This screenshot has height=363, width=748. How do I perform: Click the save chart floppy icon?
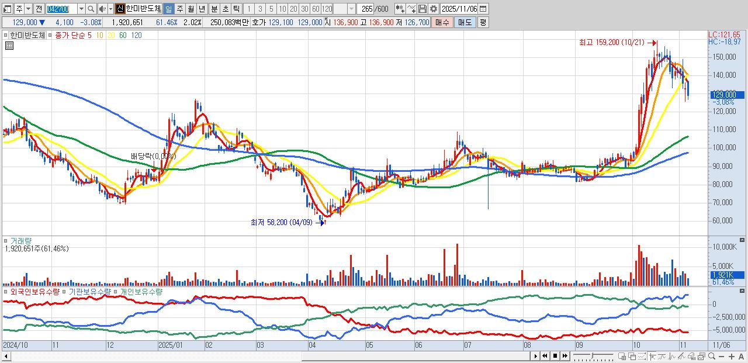[423, 9]
